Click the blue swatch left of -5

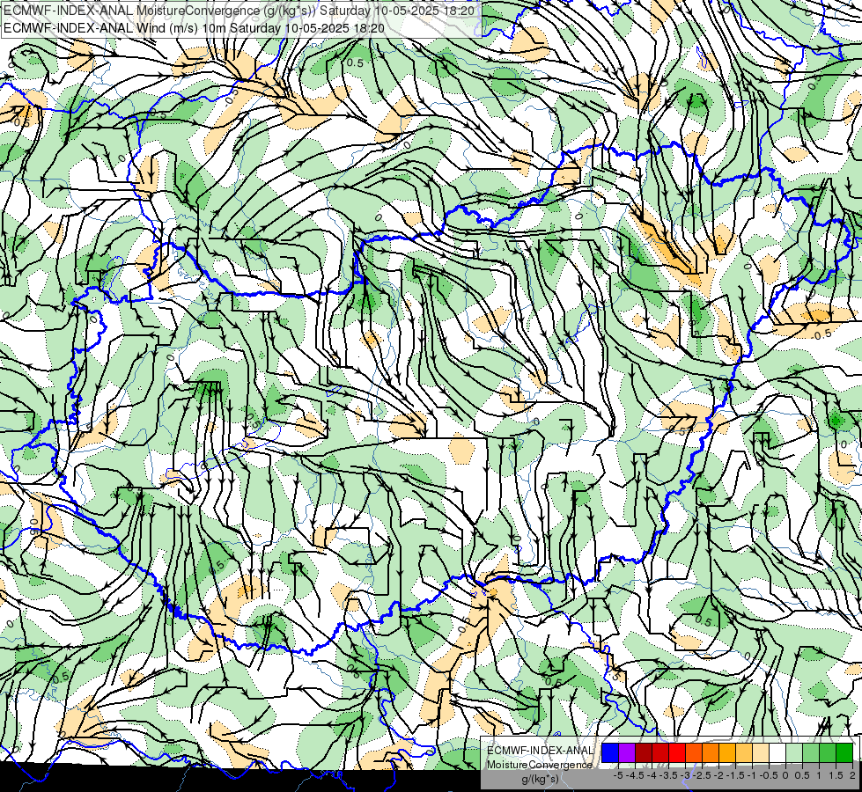coord(610,752)
